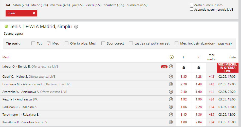Open statistics icon for Raducanu E. - Kalinina A.
This screenshot has height=127, width=241.
point(171,107)
